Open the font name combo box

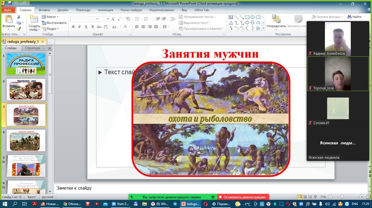84,19
